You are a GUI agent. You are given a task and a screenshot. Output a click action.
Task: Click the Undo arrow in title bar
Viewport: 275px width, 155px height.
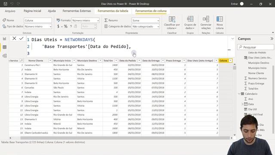pyautogui.click(x=12, y=4)
